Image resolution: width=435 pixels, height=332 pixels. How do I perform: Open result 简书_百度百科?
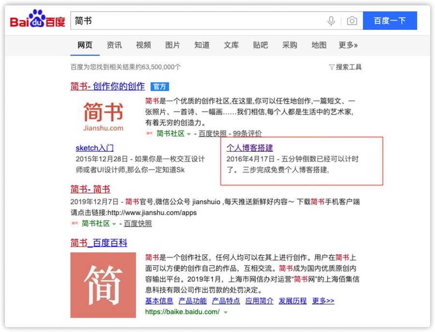99,243
